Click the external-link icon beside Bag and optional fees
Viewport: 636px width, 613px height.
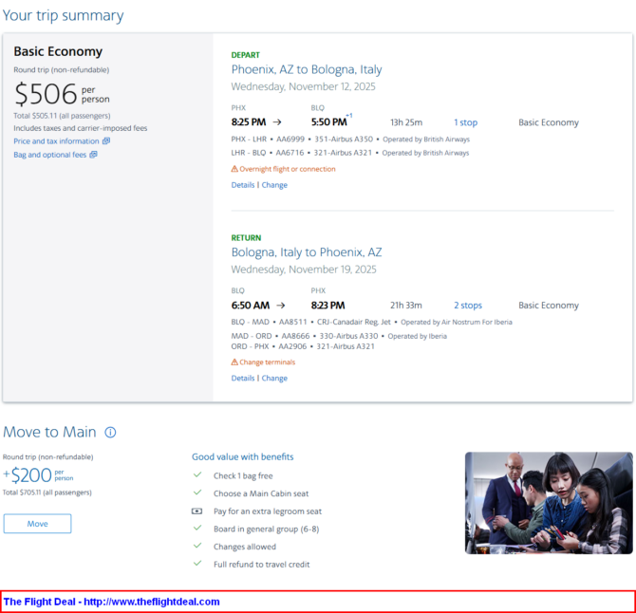pos(93,155)
